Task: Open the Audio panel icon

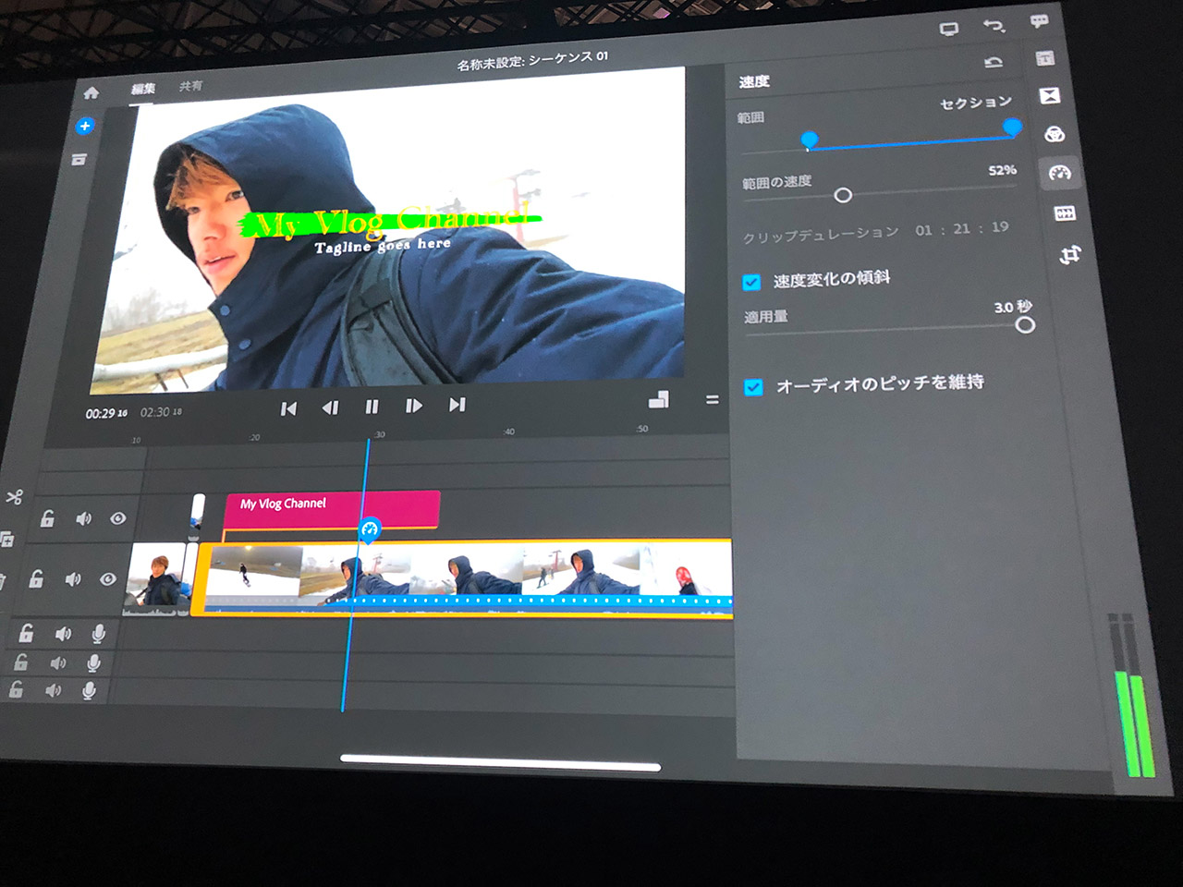Action: [x=1065, y=213]
